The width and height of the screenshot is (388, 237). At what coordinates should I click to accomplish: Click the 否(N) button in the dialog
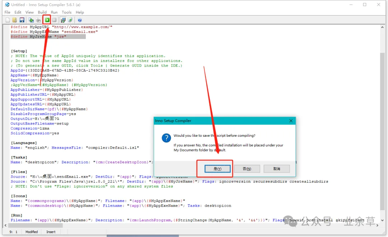247,169
